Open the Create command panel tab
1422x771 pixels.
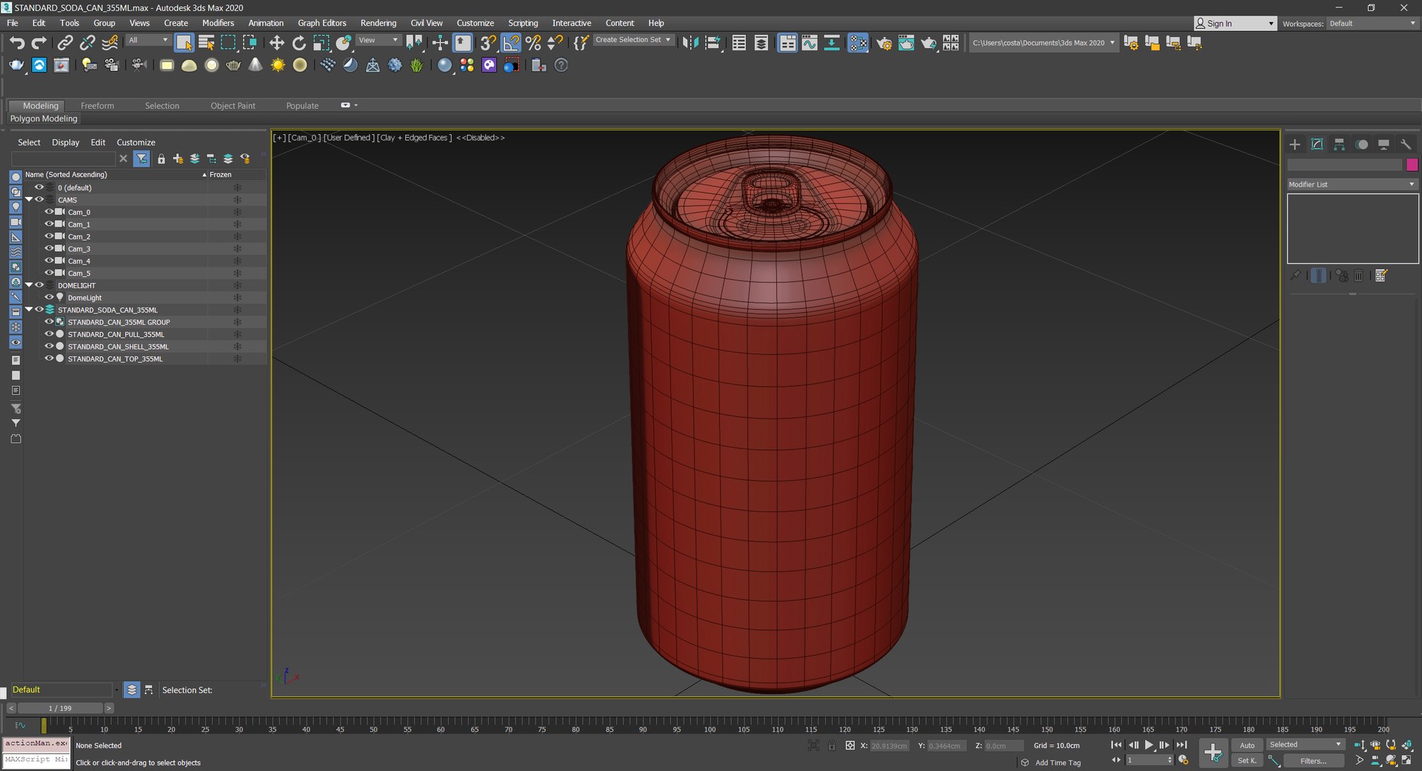click(1295, 144)
